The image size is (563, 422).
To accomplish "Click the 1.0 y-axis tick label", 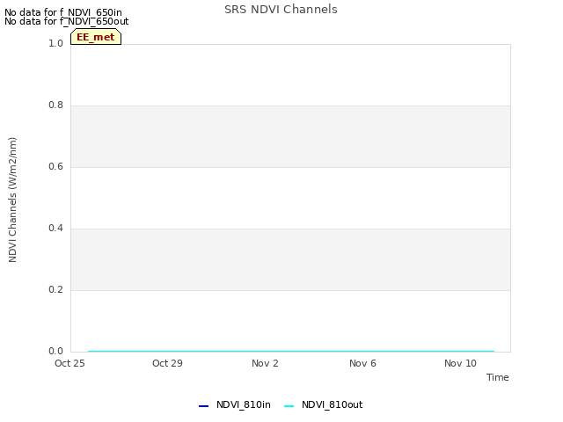I will coord(55,43).
